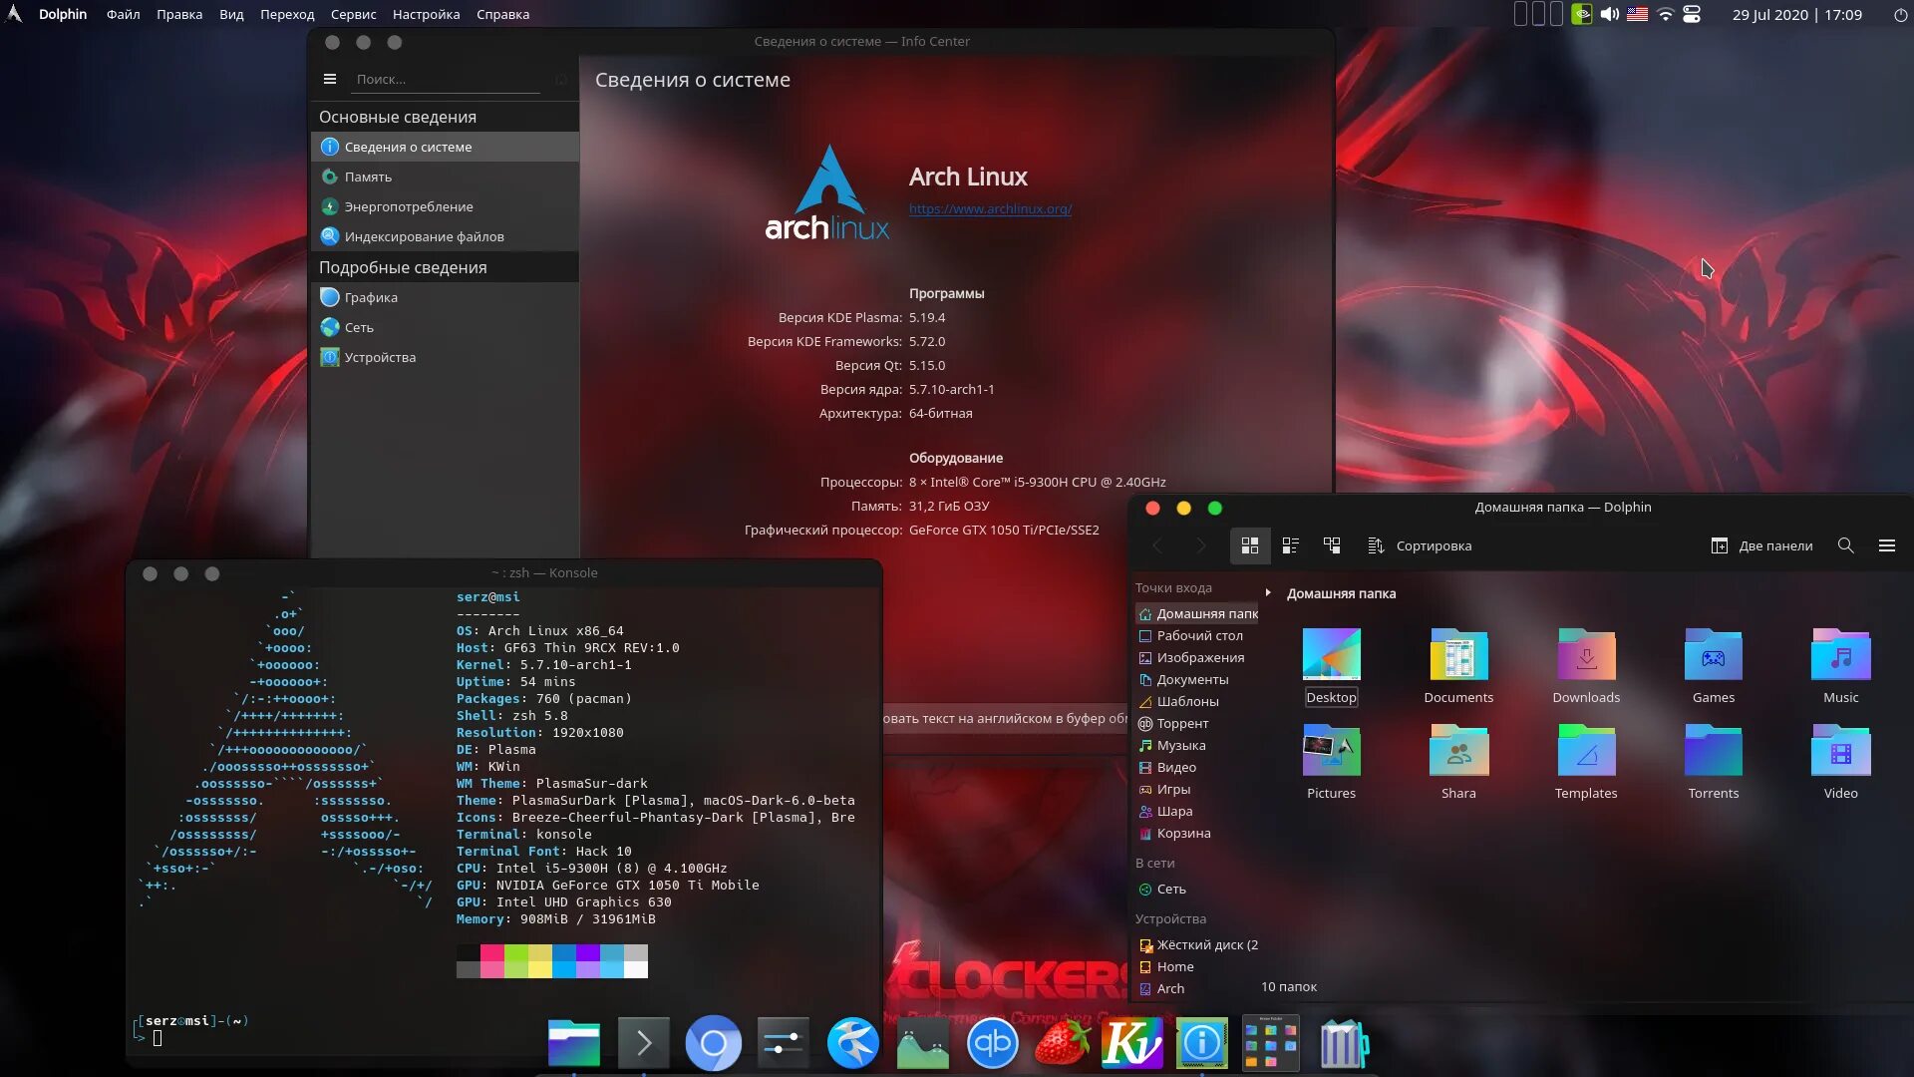
Task: Open Графика section in Info Center
Action: [x=370, y=297]
